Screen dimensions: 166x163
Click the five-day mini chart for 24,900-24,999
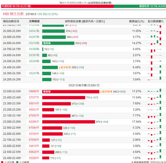click(155, 37)
